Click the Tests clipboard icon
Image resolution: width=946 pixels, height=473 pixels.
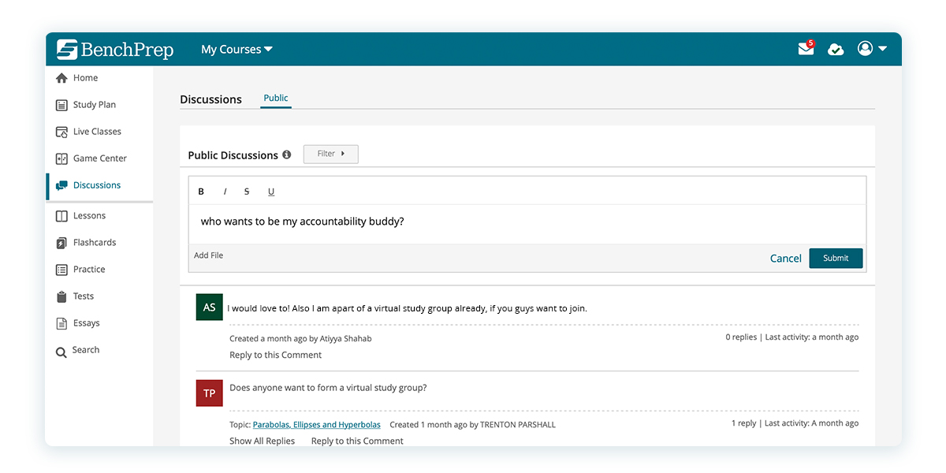61,296
